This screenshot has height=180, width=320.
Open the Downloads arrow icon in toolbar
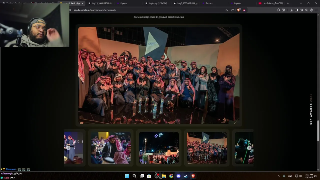coord(291,10)
